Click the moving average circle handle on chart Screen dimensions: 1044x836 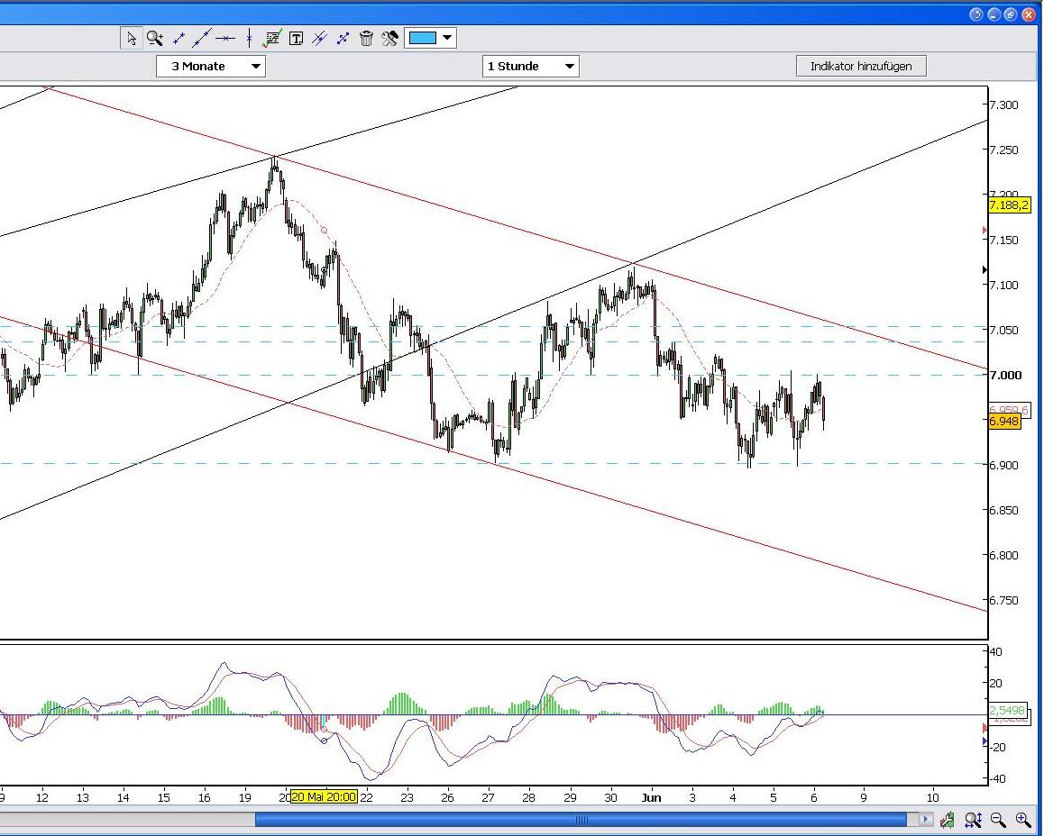coord(325,230)
